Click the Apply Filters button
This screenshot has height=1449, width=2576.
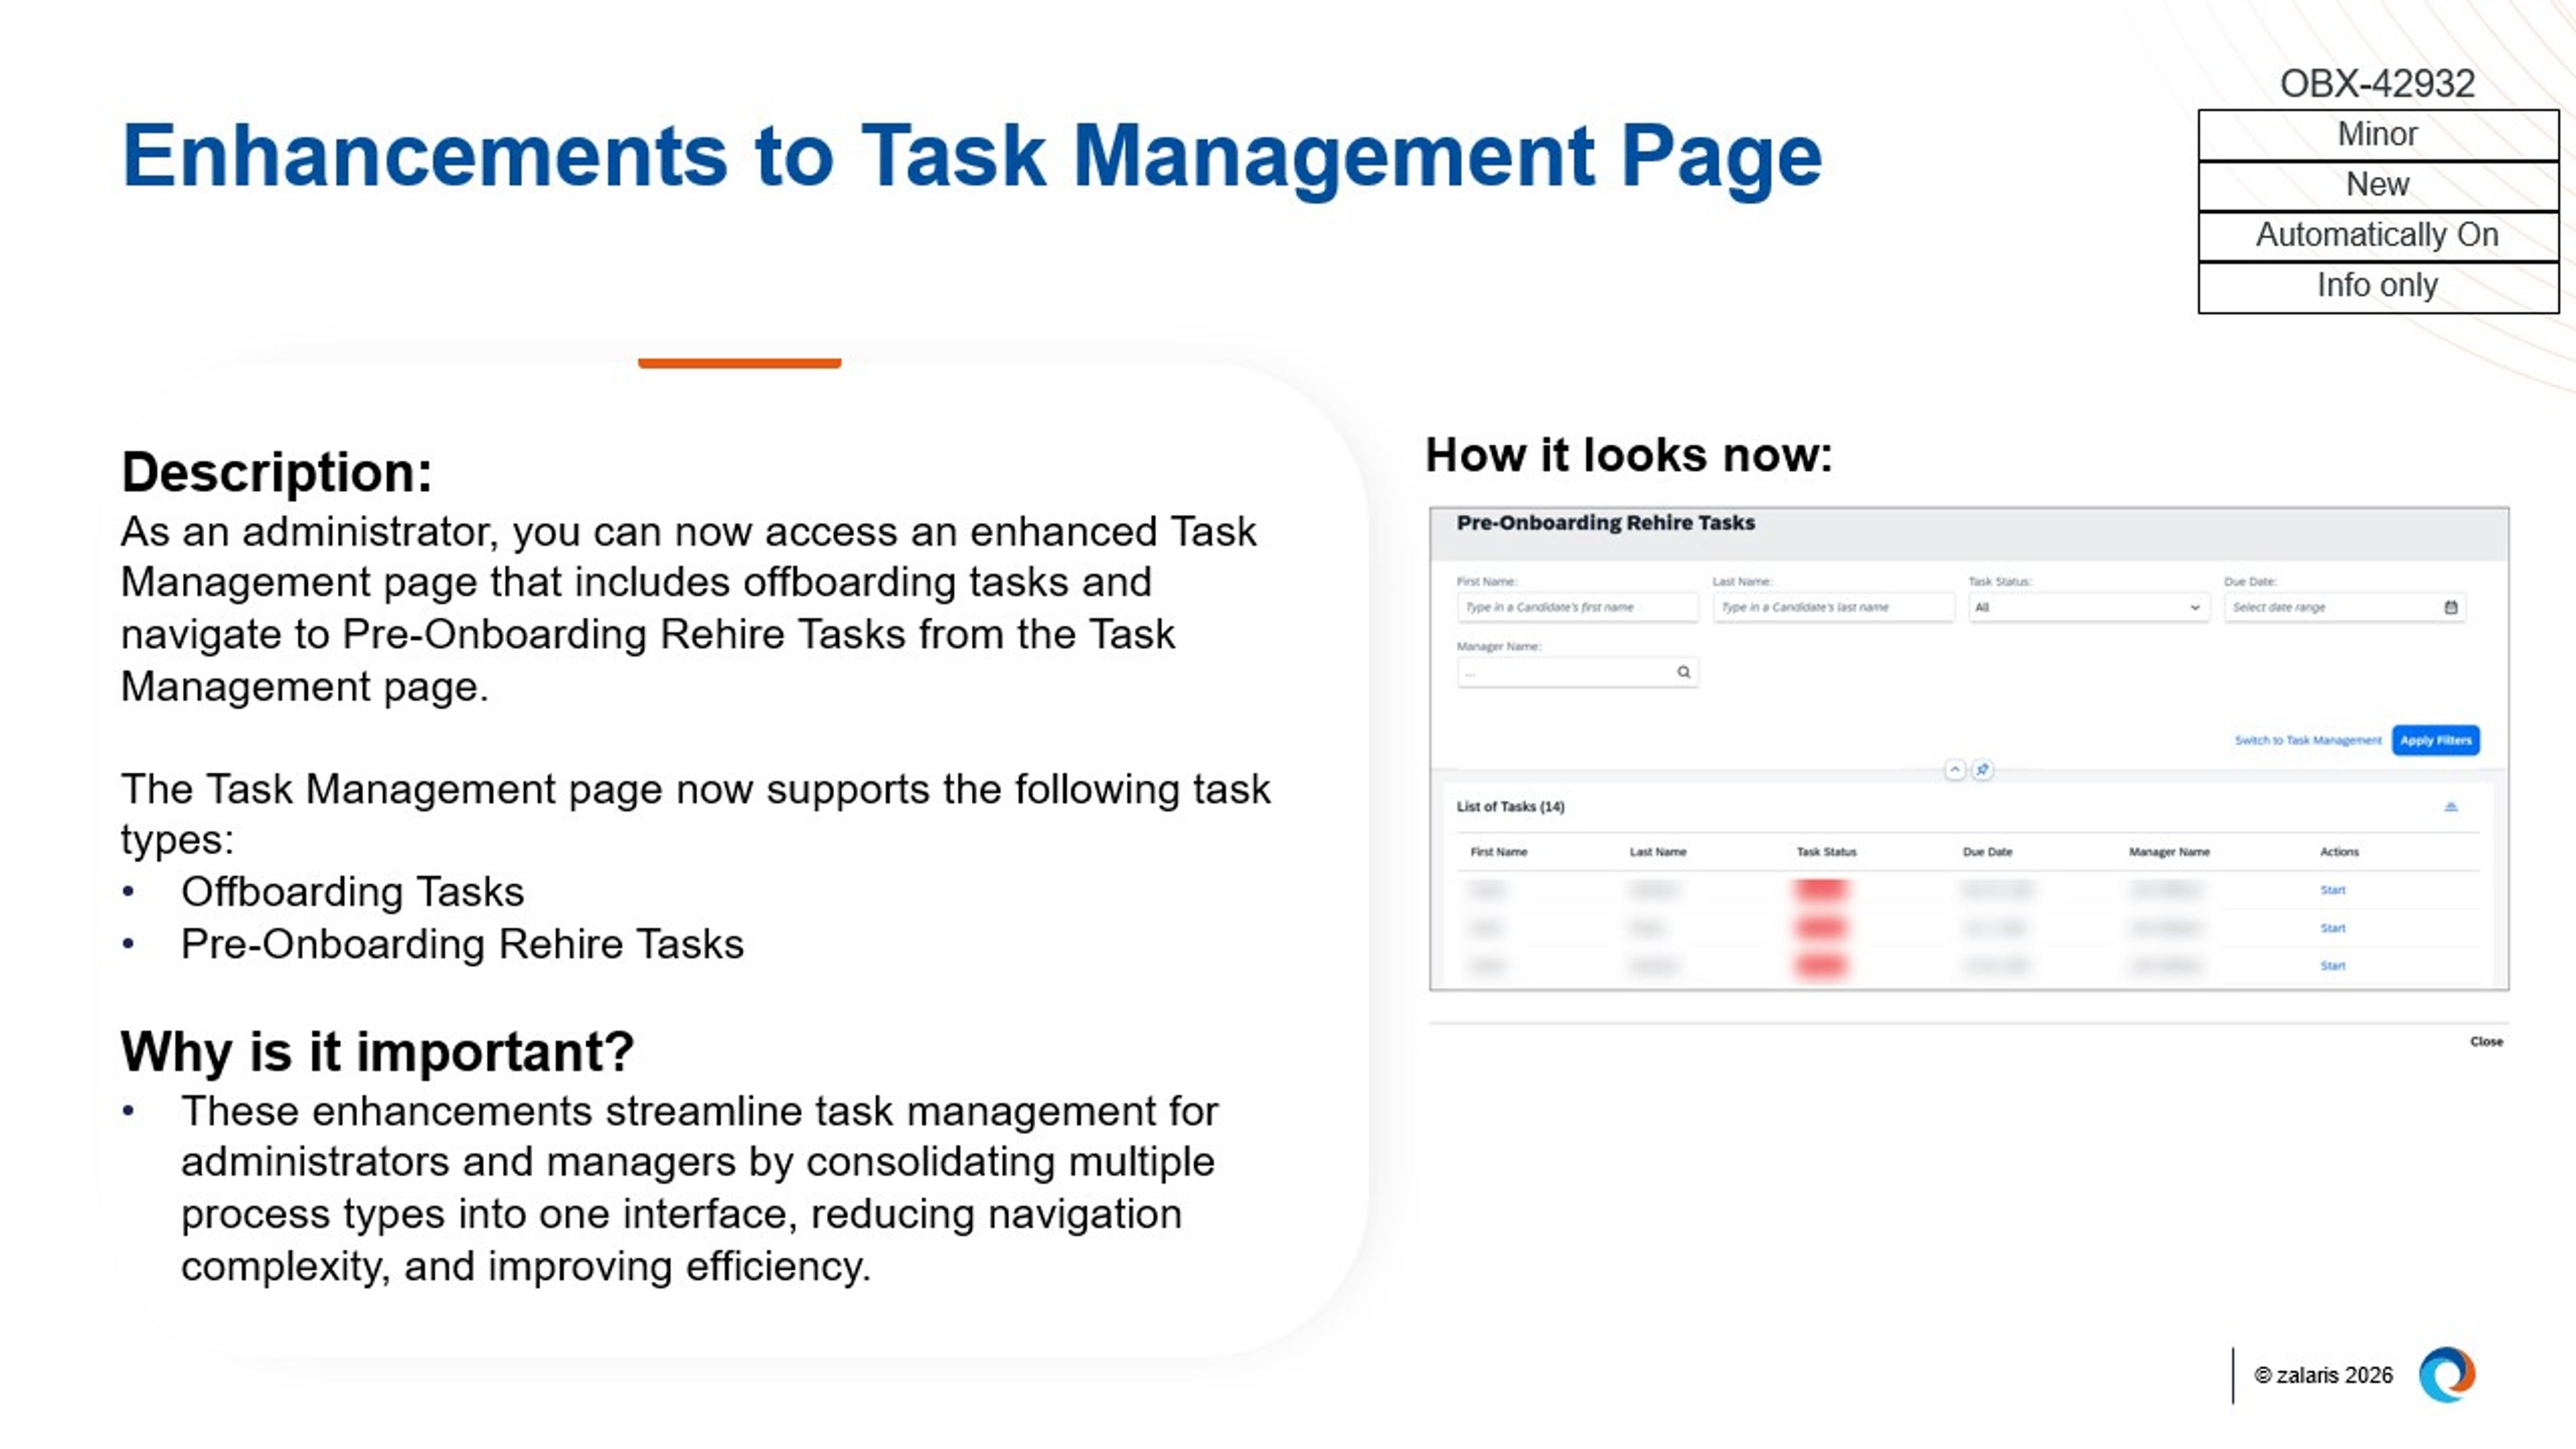pyautogui.click(x=2435, y=740)
